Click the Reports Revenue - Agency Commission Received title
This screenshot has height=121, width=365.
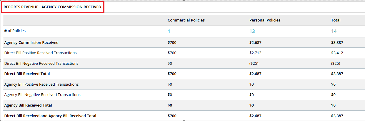point(52,7)
